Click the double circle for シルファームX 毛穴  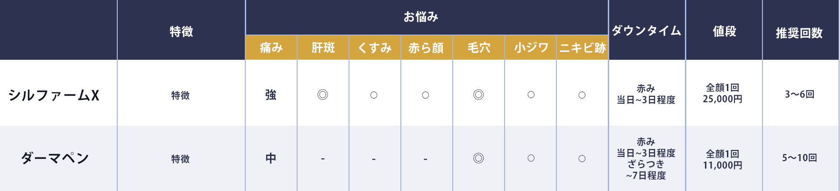(x=478, y=95)
